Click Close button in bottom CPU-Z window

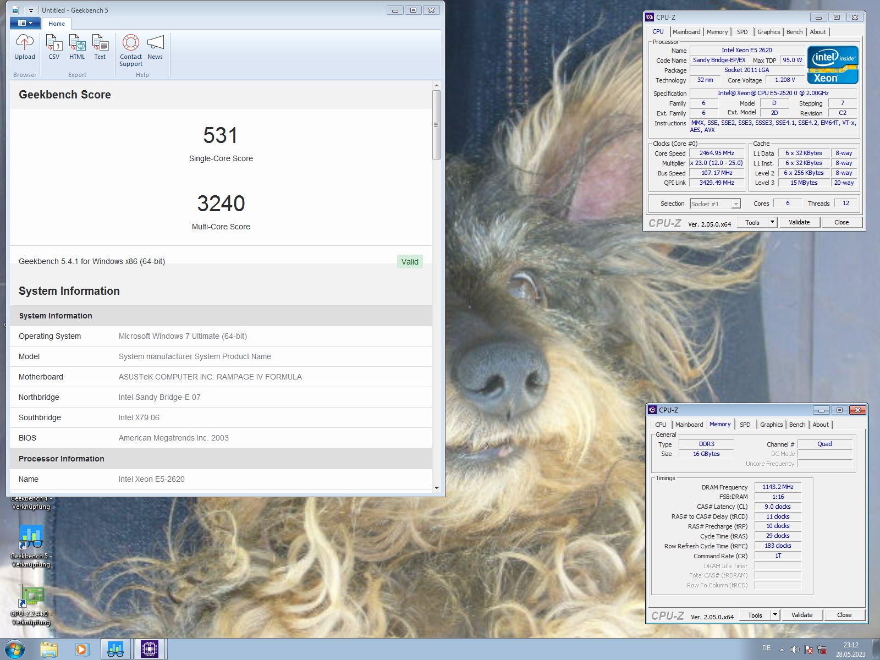[x=844, y=615]
